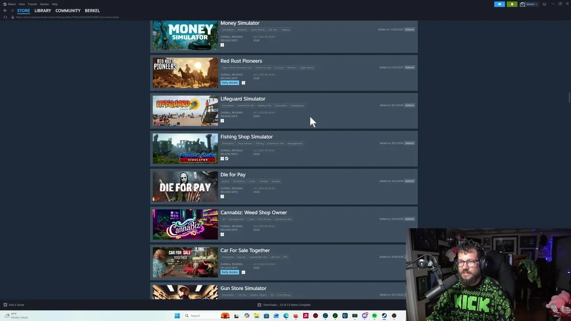Image resolution: width=571 pixels, height=321 pixels.
Task: Open the Help menu
Action: point(54,4)
